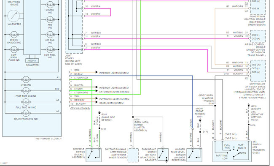Screen dimensions: 274x166
Task: Select the BRAKE WARNING IND text label
Action: 26,119
